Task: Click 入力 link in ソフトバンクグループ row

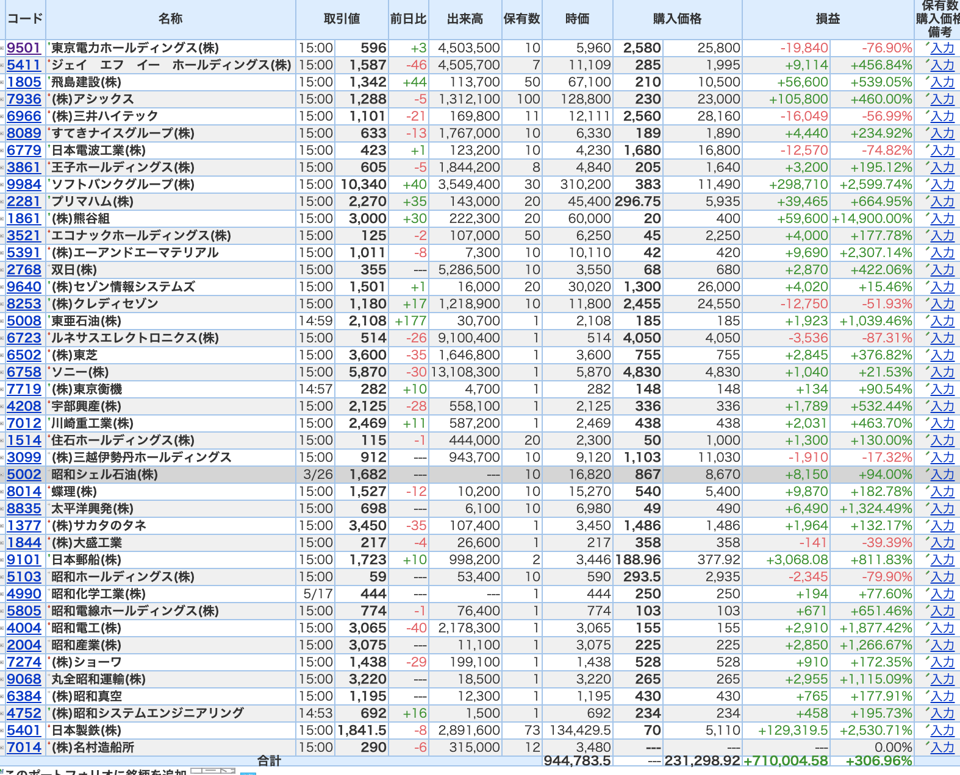Action: (x=942, y=185)
